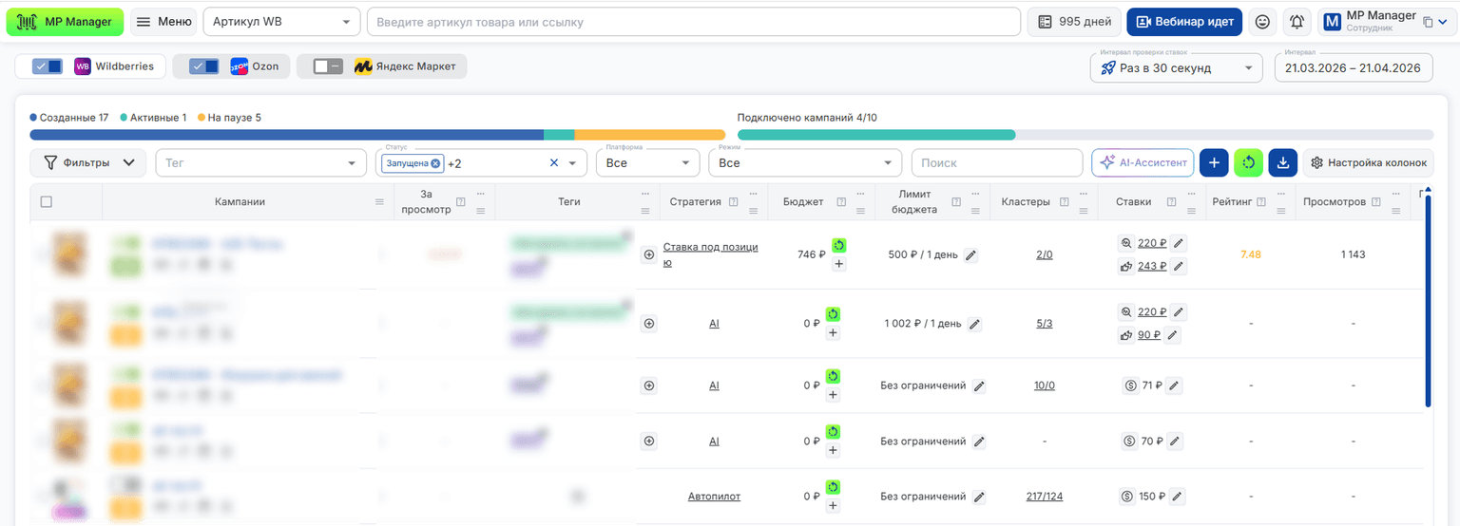Edit the 746 ₽ budget limit pencil
The height and width of the screenshot is (526, 1460).
tap(970, 255)
